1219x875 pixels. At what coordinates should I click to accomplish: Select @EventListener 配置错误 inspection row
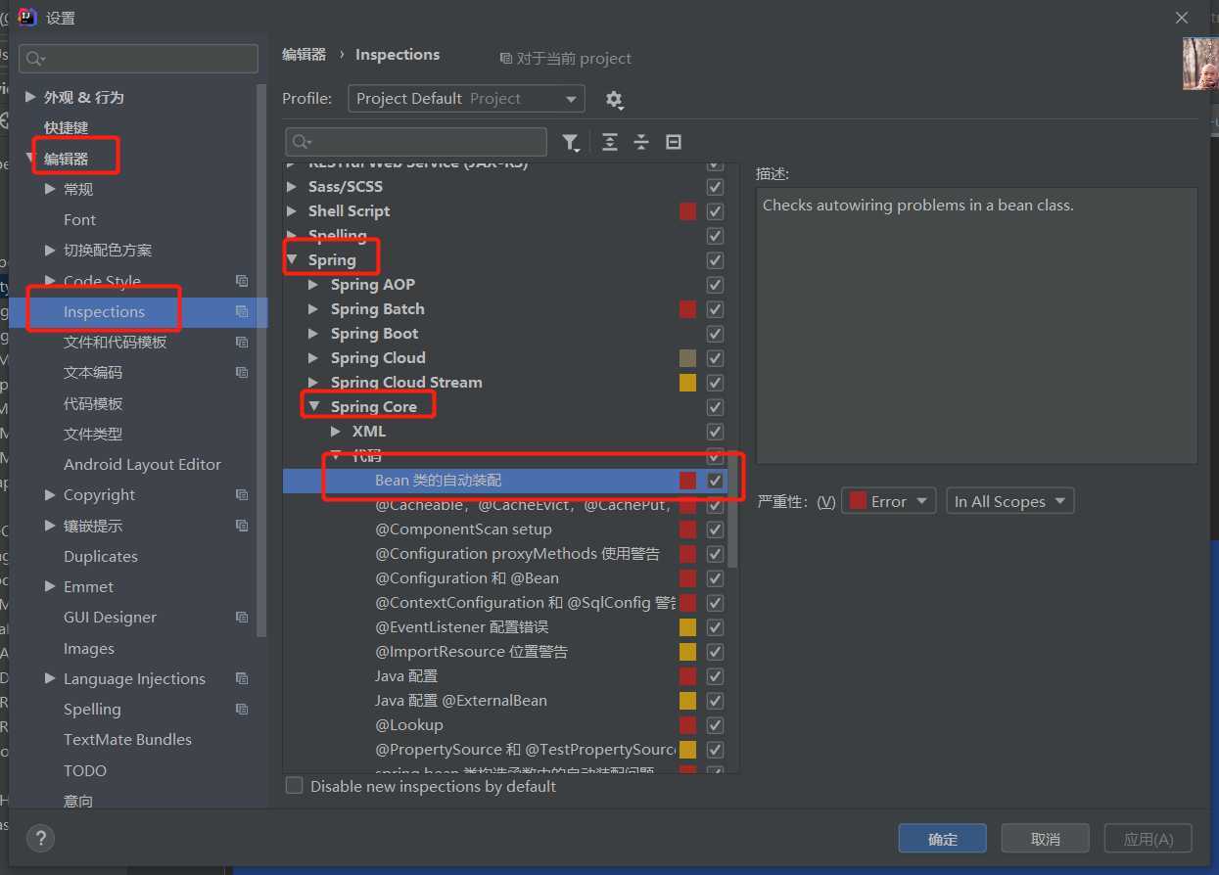pyautogui.click(x=461, y=627)
